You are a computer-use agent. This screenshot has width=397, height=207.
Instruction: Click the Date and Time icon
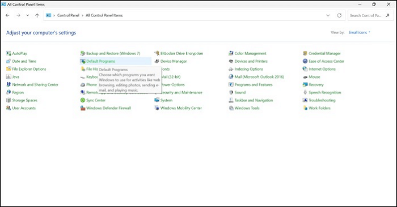tap(9, 61)
